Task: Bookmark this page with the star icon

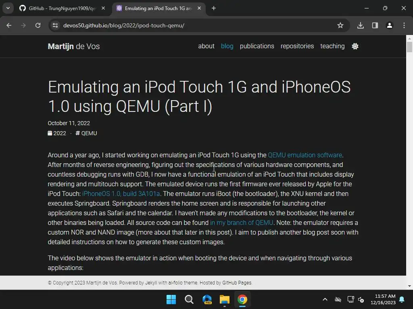Action: click(340, 25)
